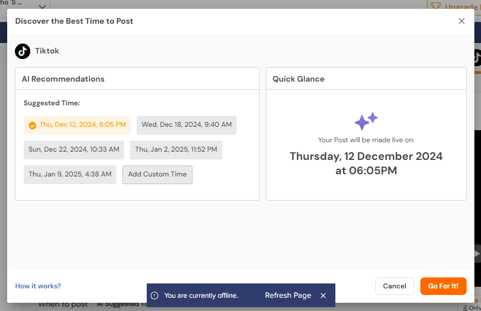481x311 pixels.
Task: Pick Thu, Jan 9, 2025, 4:38 AM
Action: pyautogui.click(x=70, y=174)
